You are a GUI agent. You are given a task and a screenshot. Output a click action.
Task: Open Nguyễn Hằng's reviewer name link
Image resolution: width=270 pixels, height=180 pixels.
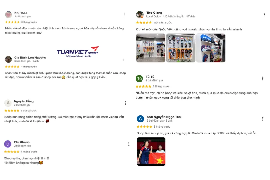[x=24, y=101]
